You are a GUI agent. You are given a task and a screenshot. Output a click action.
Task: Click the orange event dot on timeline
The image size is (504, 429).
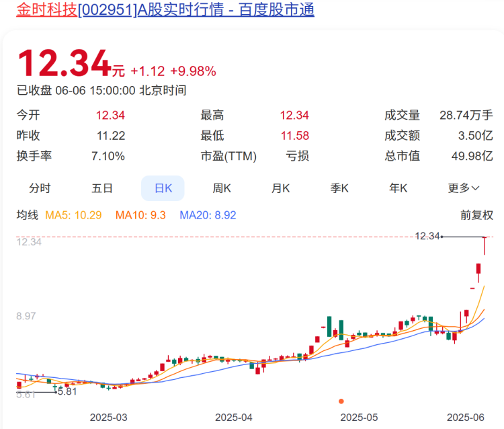pyautogui.click(x=341, y=401)
